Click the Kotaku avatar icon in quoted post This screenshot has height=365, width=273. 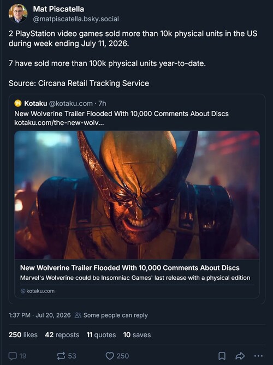[18, 103]
